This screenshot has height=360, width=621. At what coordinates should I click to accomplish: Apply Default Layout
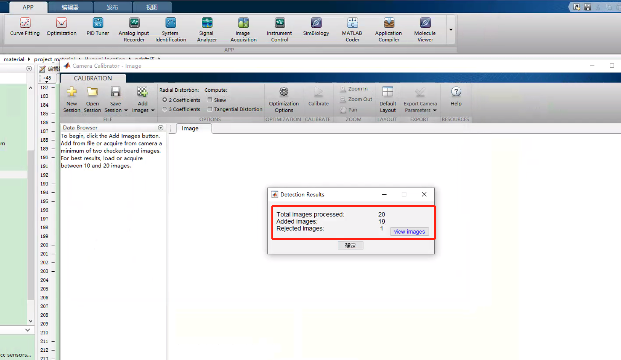point(388,100)
